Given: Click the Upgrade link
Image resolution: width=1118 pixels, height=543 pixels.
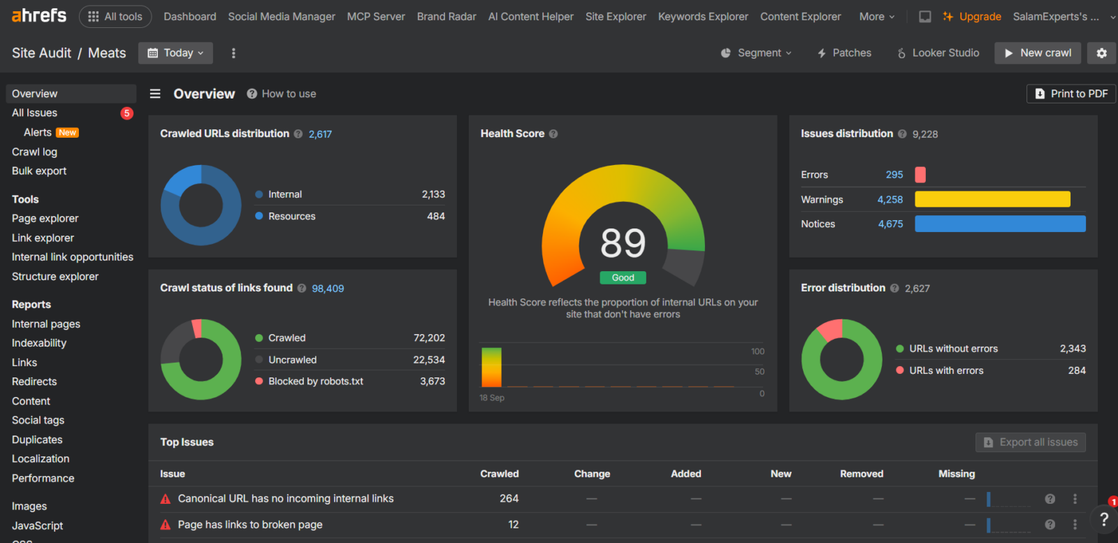Looking at the screenshot, I should click(980, 17).
